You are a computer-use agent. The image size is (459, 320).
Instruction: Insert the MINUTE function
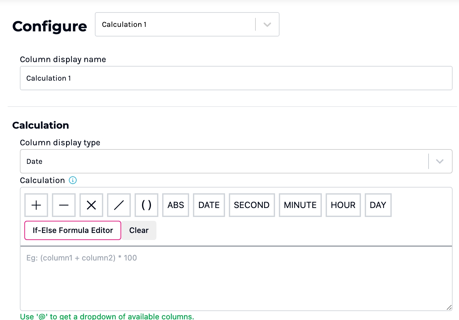[300, 205]
